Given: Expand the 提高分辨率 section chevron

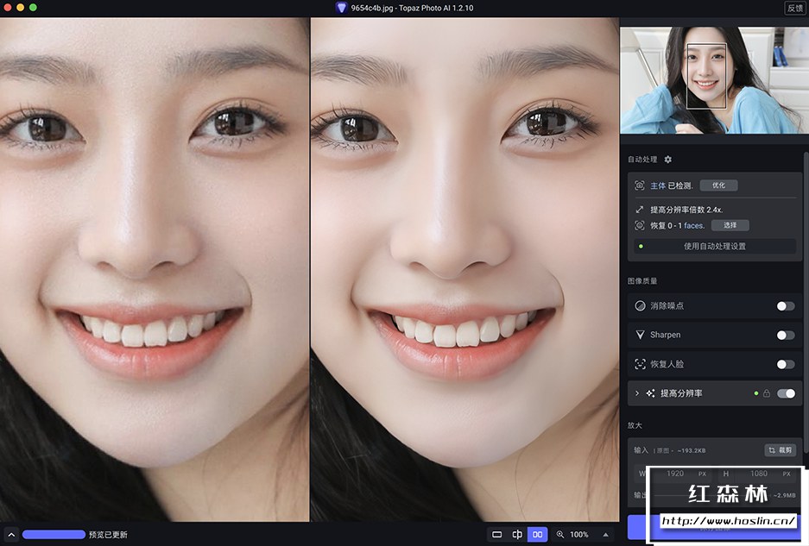Looking at the screenshot, I should 637,393.
